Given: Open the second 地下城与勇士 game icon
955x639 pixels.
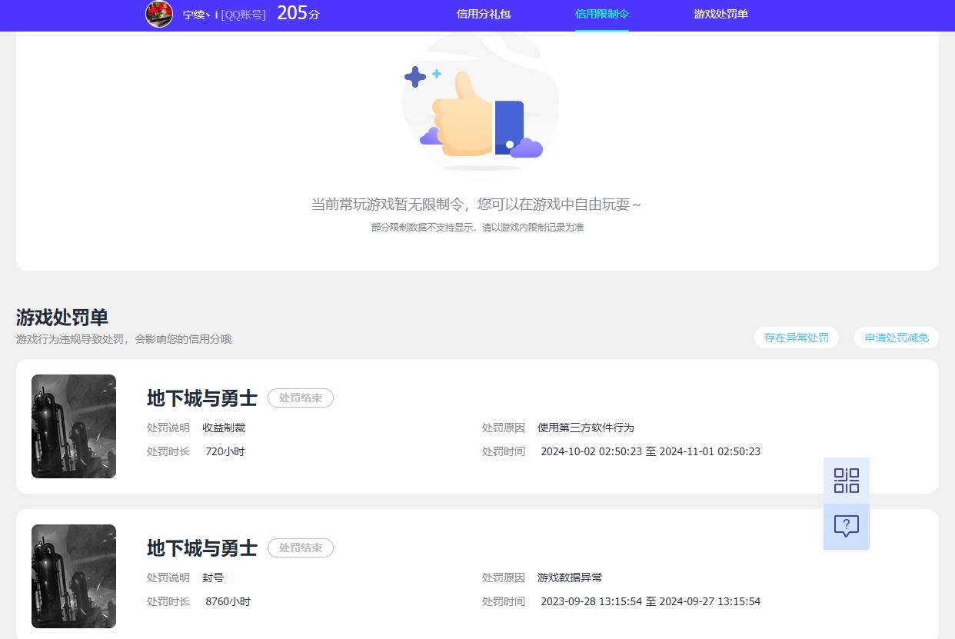Looking at the screenshot, I should click(73, 576).
